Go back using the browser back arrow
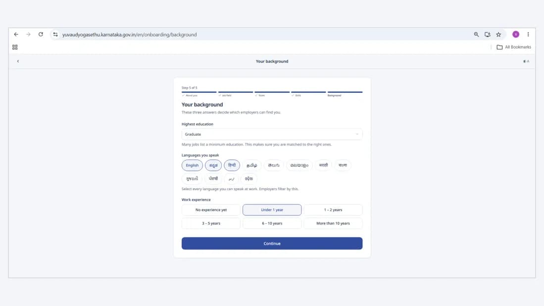 [x=16, y=34]
